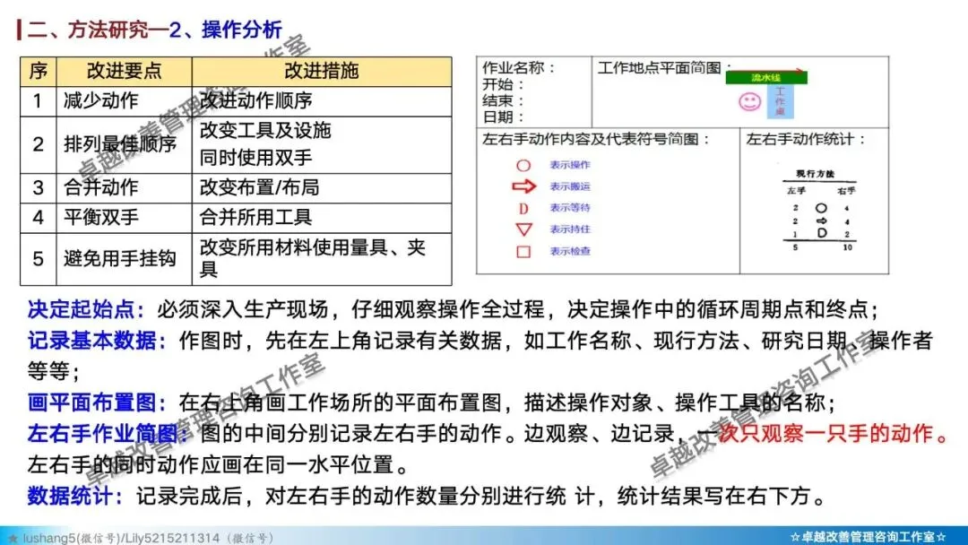Click the blue heading 左右手作业简图
968x545 pixels.
coord(108,433)
